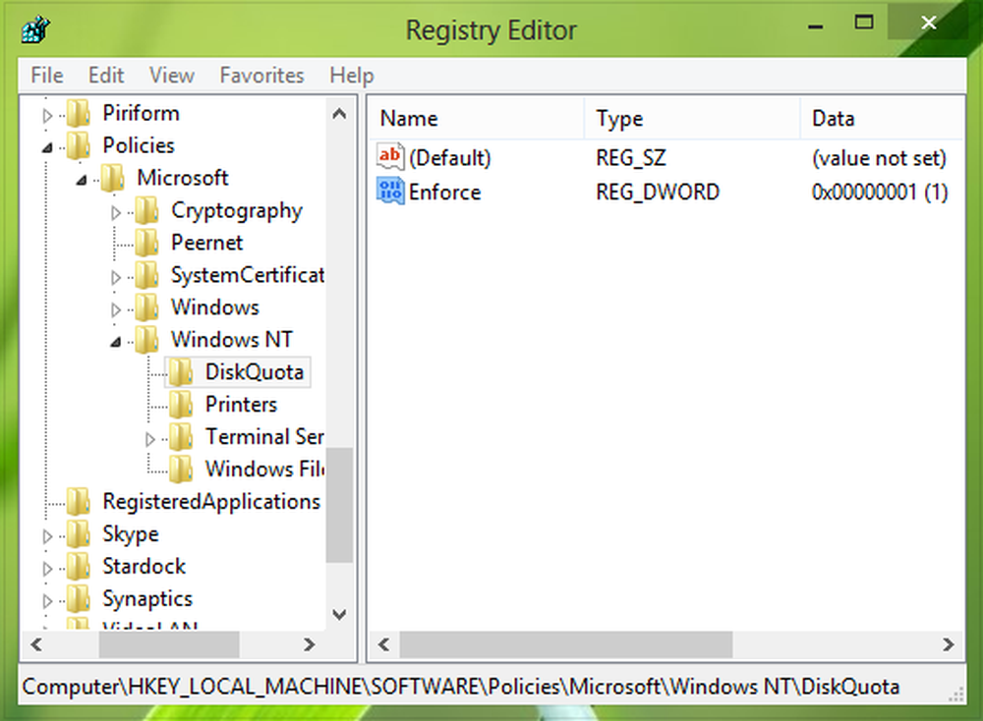Select the RegisteredApplications key label

tap(211, 502)
